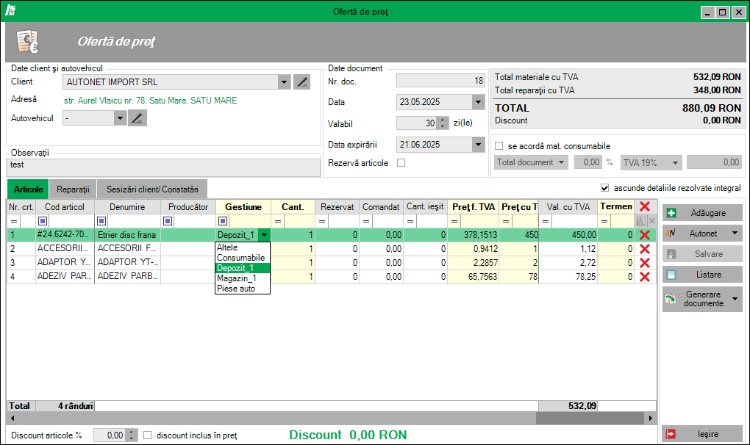Increase Valabil days with up spinner
The height and width of the screenshot is (445, 750).
click(443, 120)
